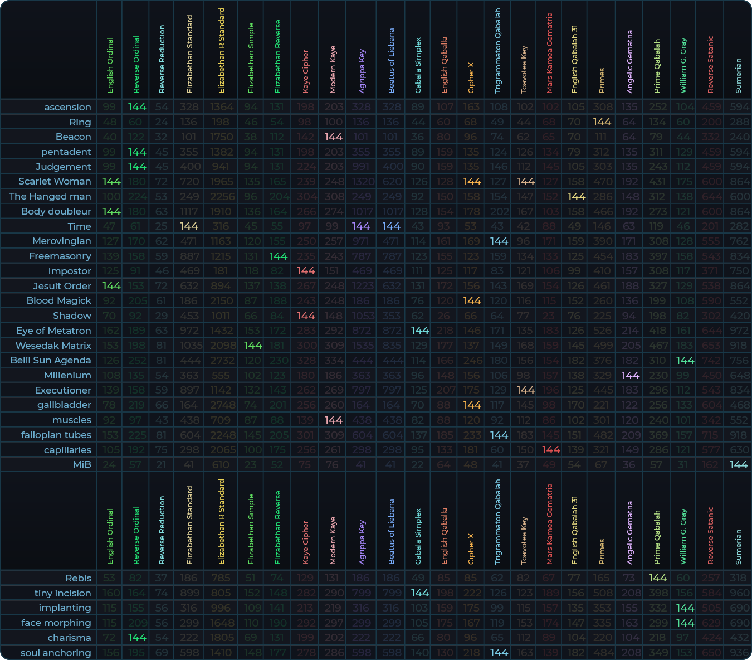
Task: Click the 'Merovingian' phrase label
Action: tap(61, 241)
